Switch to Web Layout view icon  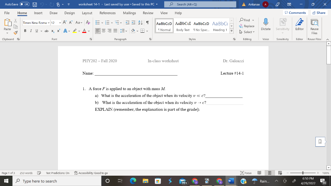(x=280, y=173)
